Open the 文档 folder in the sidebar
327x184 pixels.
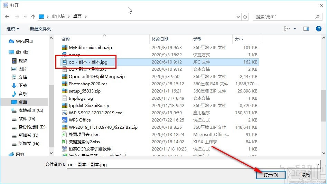(x=19, y=77)
